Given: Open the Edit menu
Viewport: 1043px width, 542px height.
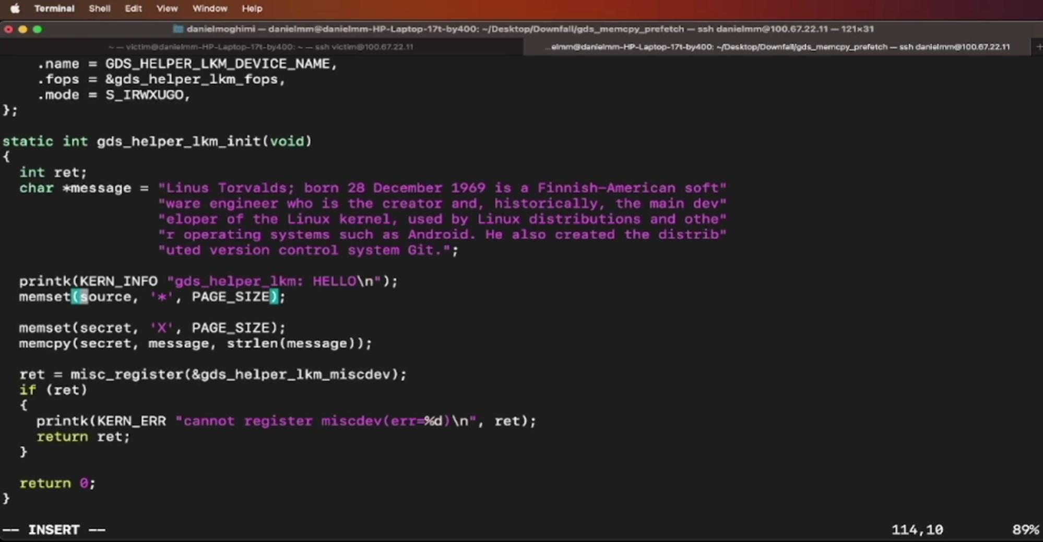Looking at the screenshot, I should (x=133, y=8).
